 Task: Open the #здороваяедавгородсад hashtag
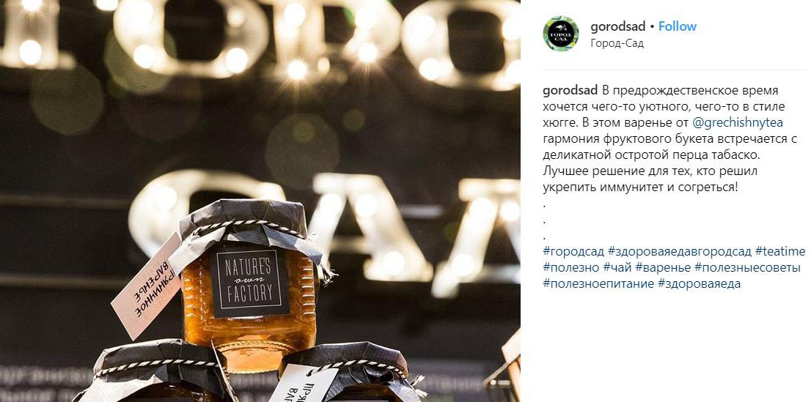[680, 252]
